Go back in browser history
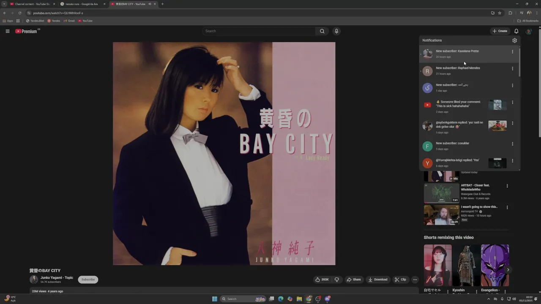 (5, 13)
